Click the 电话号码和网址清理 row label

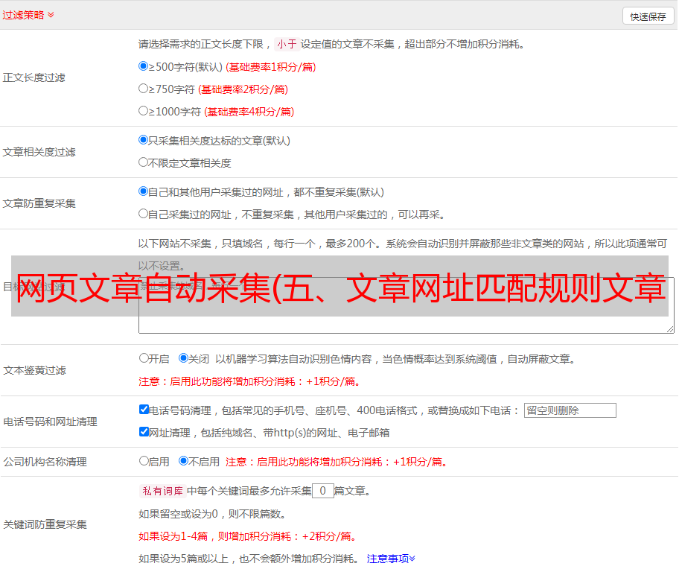[50, 422]
